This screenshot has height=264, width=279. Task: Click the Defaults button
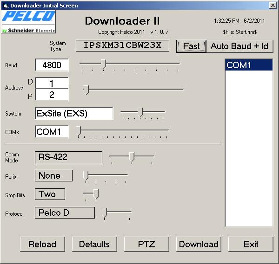pyautogui.click(x=94, y=244)
